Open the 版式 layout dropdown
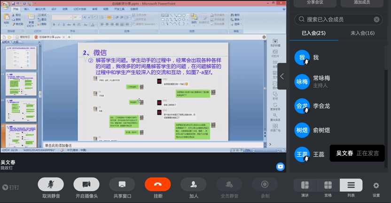Image resolution: width=391 pixels, height=203 pixels. coord(43,15)
